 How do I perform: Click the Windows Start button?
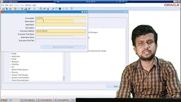4,100
